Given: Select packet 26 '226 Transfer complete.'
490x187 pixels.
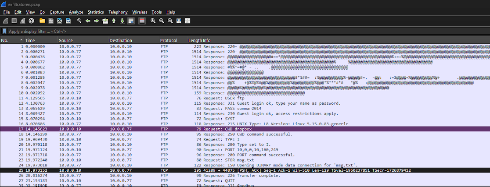Looking at the screenshot, I should pos(245,176).
